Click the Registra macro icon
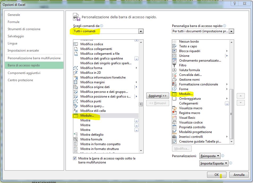 pyautogui.click(x=174, y=113)
